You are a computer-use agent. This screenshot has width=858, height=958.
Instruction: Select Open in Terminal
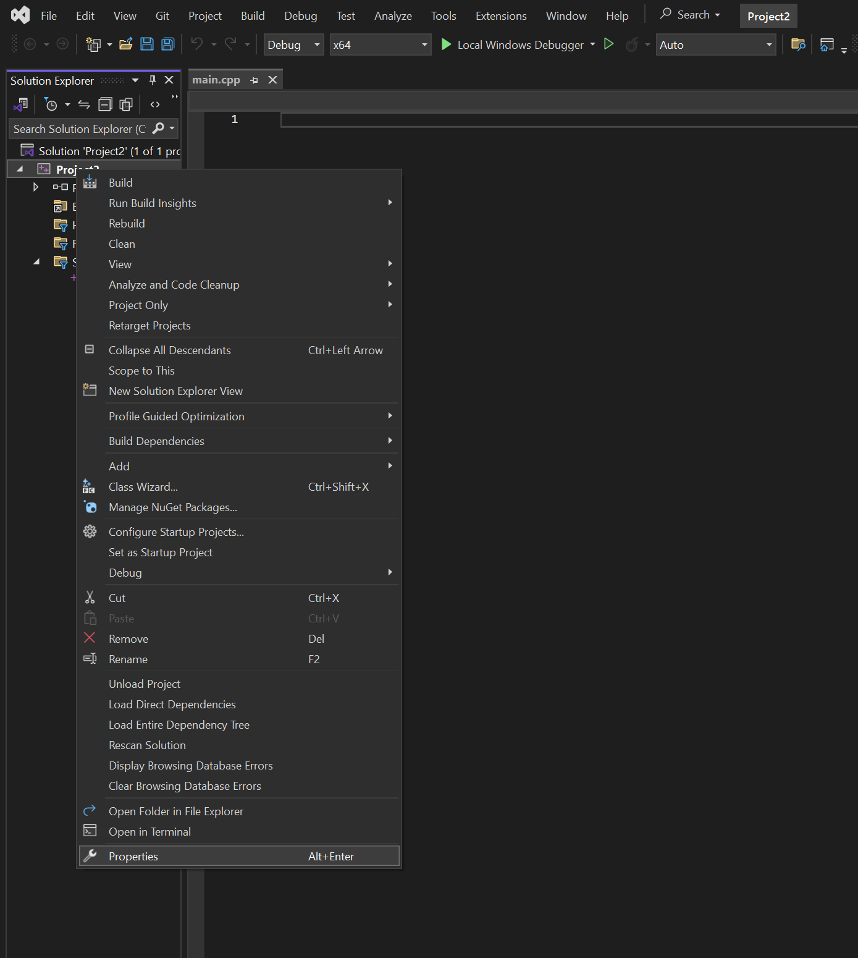pos(238,831)
